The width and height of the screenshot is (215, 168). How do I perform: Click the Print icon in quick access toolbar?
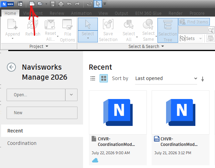click(61, 4)
